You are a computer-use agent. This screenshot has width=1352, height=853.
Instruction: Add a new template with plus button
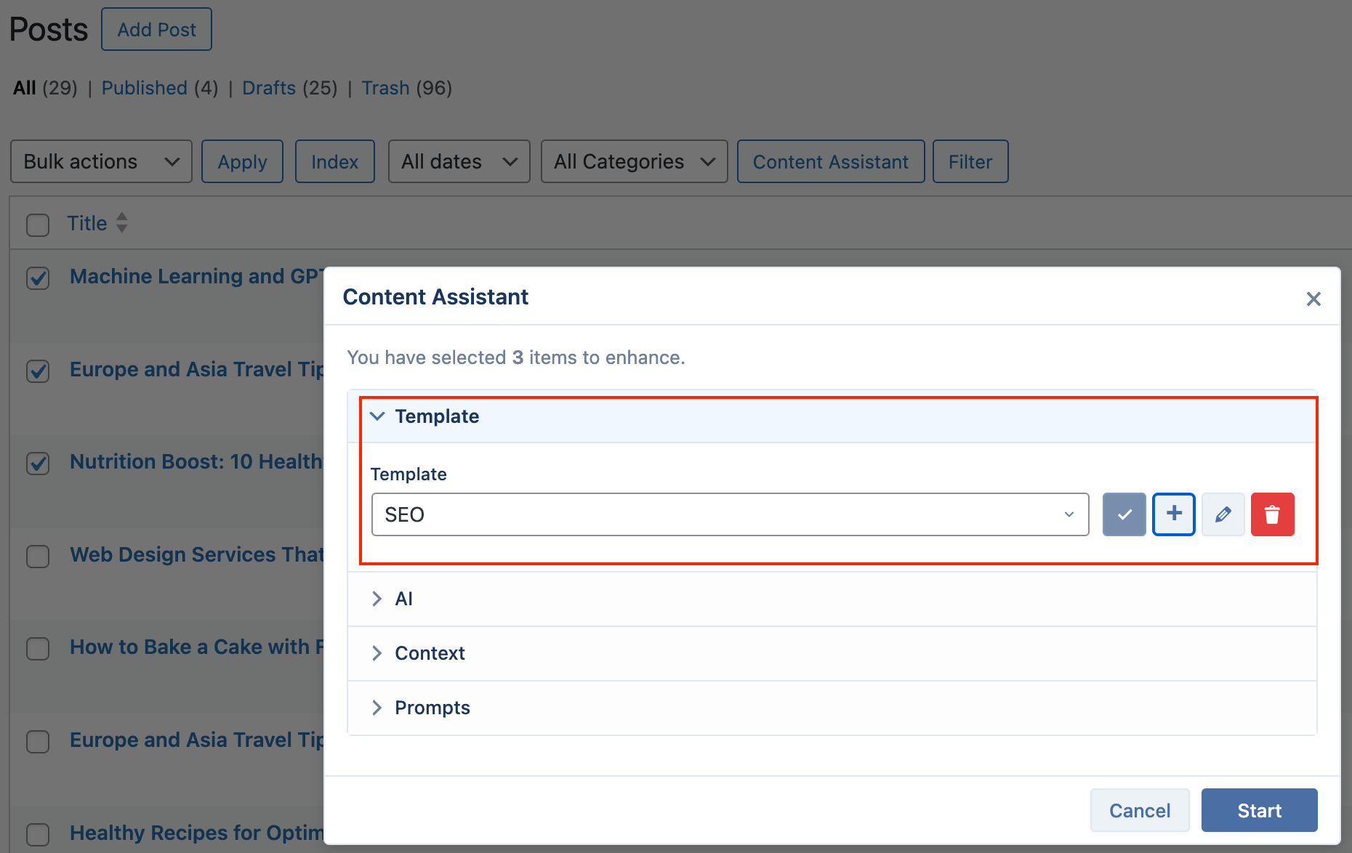(x=1174, y=514)
